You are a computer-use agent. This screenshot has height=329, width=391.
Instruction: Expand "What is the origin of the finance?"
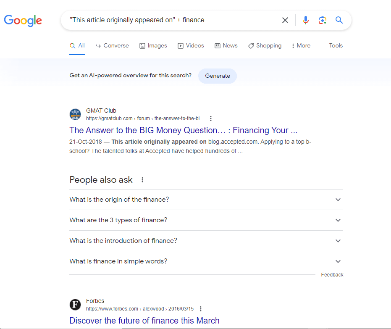(x=206, y=200)
